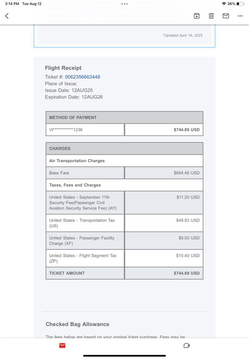Tap the card number ending in 1236
This screenshot has width=249, height=359.
(x=66, y=130)
